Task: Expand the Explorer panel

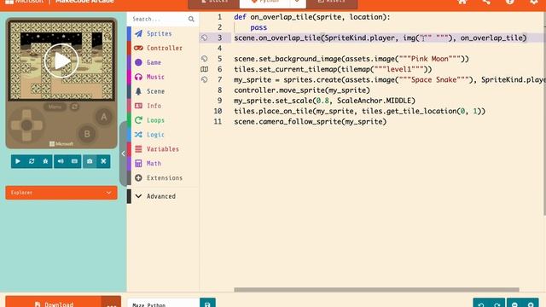Action: [x=61, y=193]
